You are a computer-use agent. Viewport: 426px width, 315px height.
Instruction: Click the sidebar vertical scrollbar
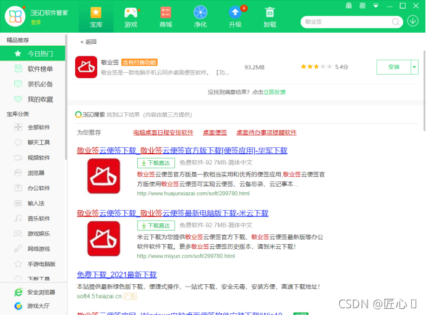[x=66, y=97]
